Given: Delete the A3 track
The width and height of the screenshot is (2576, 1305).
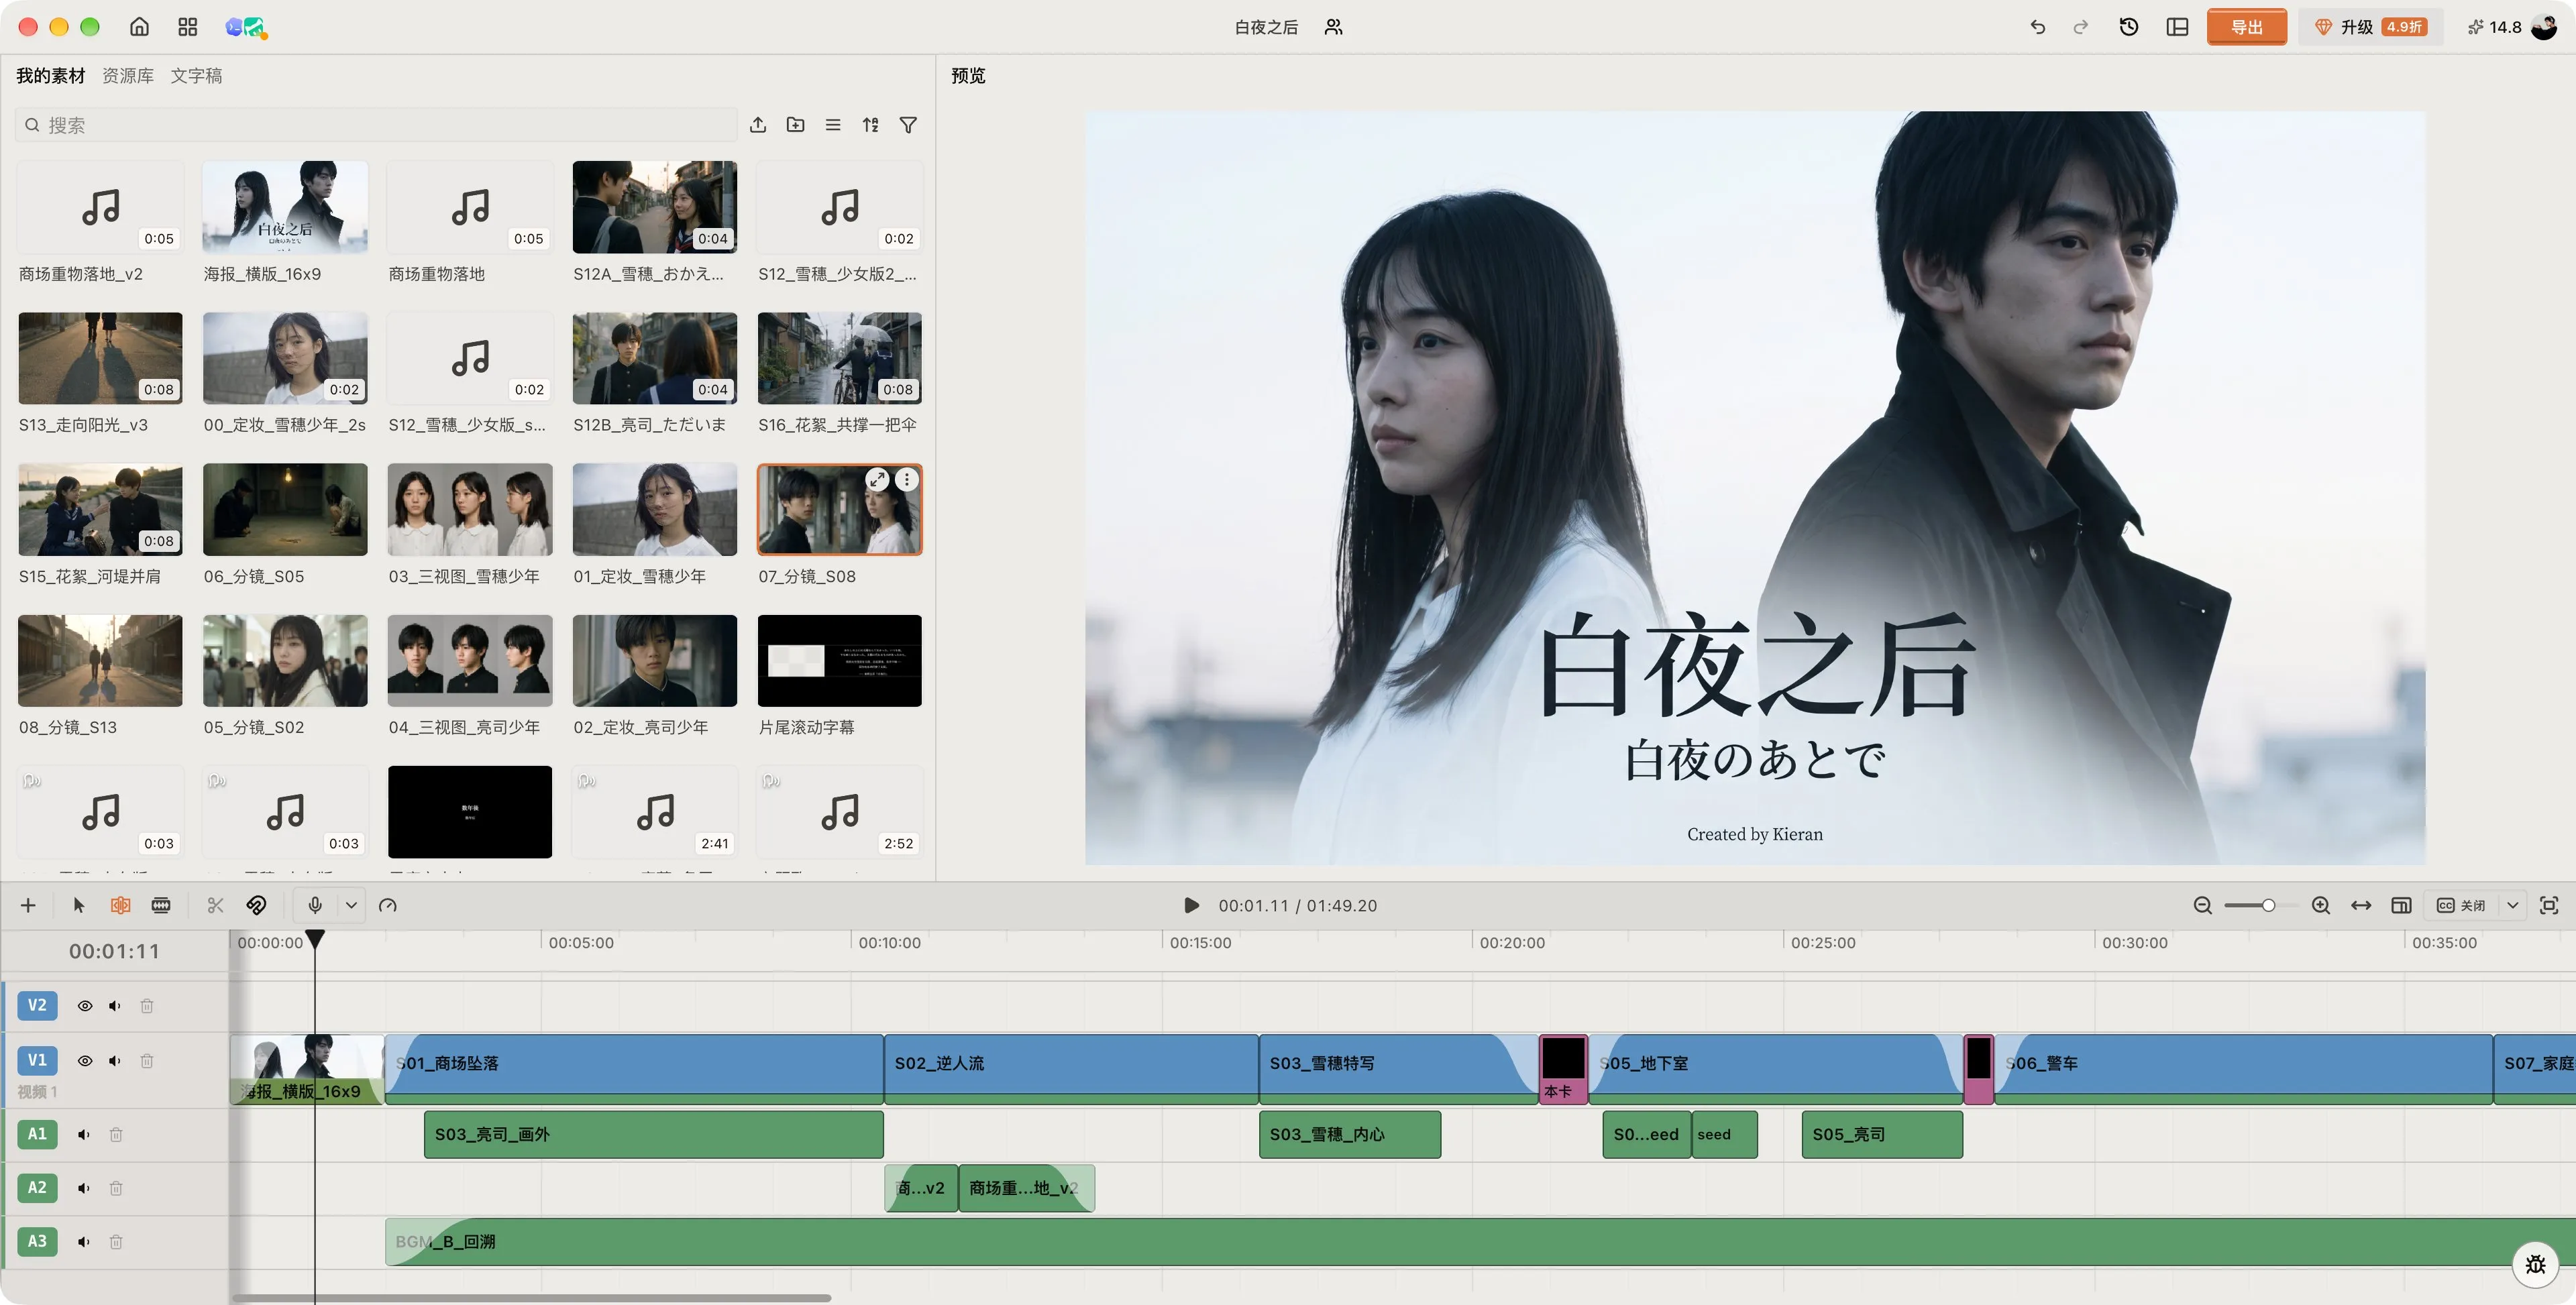Looking at the screenshot, I should (116, 1241).
